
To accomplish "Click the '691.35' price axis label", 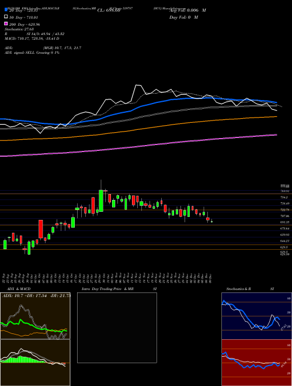I will [x=284, y=222].
